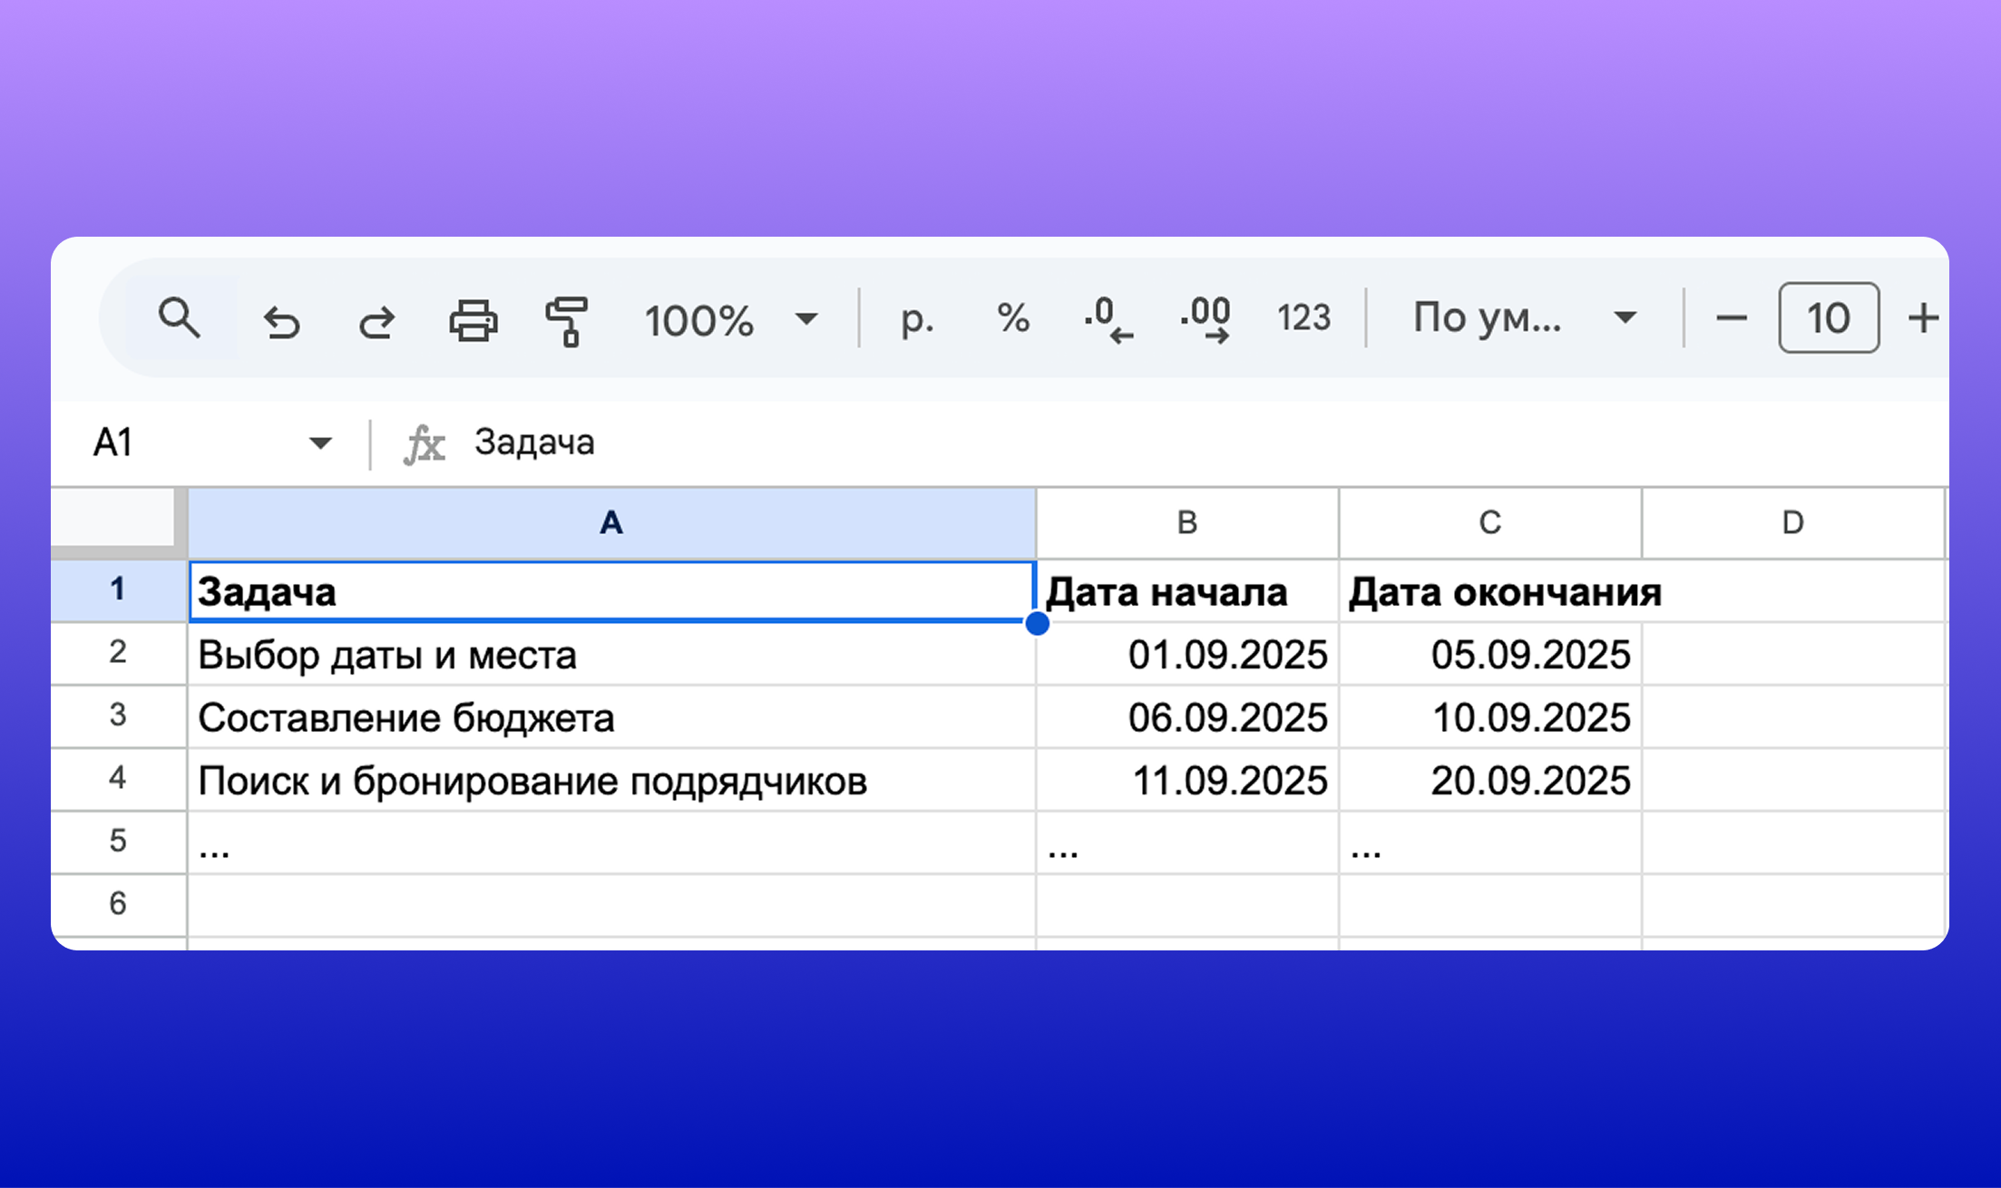Decrease font size with the minus button

point(1731,318)
